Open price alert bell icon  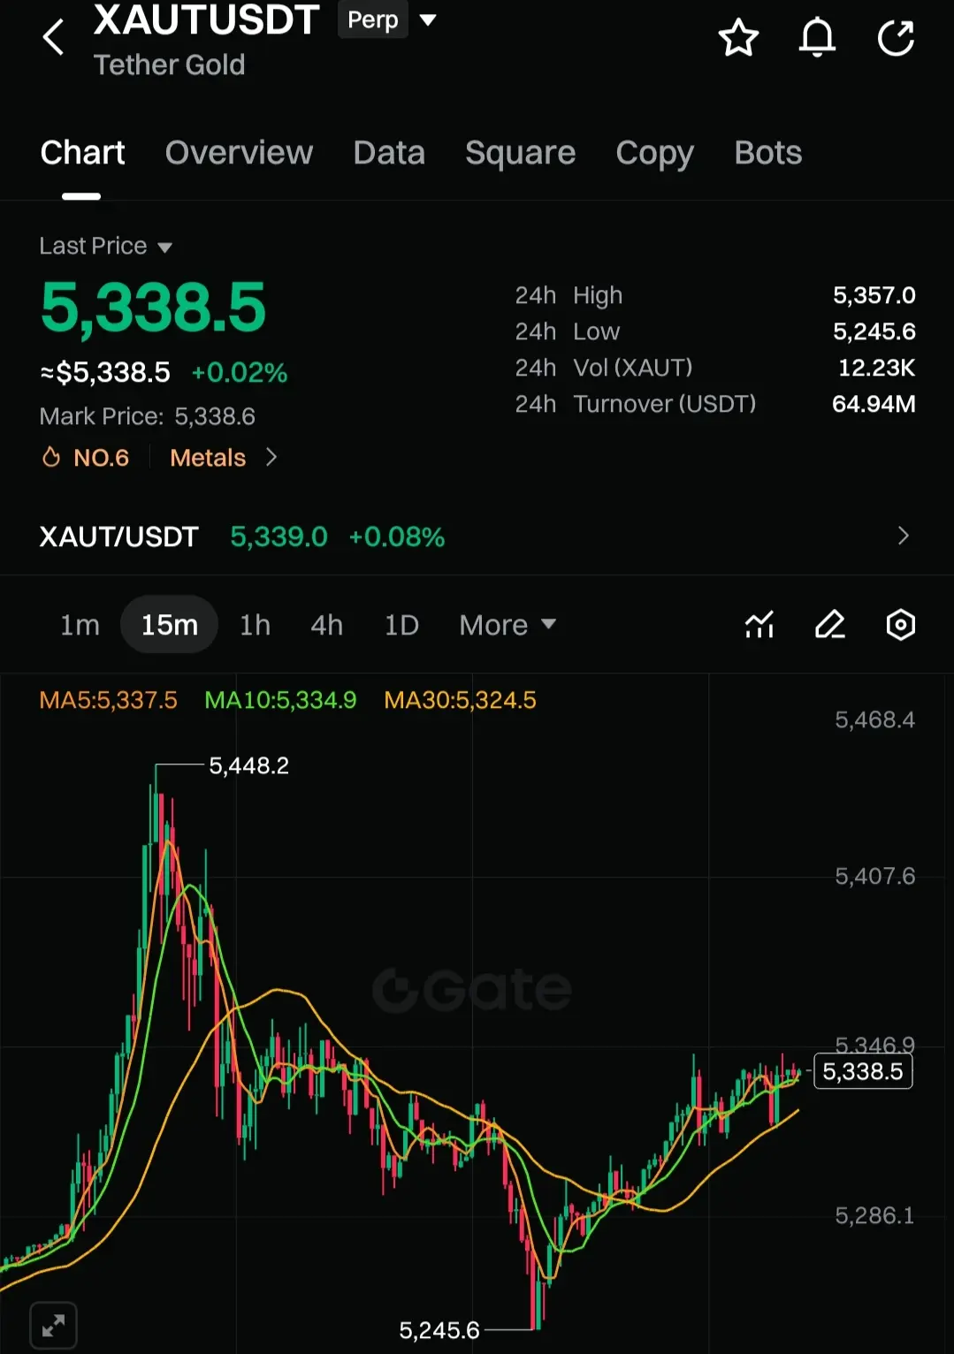click(x=817, y=38)
